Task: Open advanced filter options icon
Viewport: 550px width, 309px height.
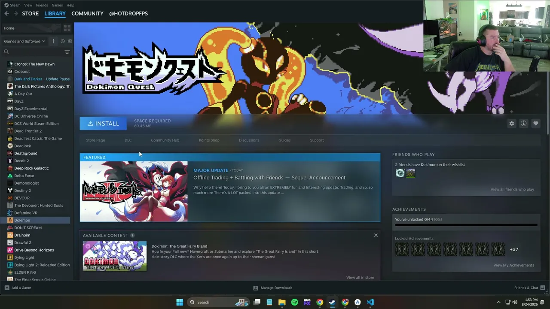Action: pos(67,52)
